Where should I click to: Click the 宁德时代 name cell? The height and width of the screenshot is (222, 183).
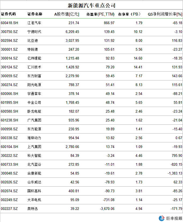click(34, 32)
